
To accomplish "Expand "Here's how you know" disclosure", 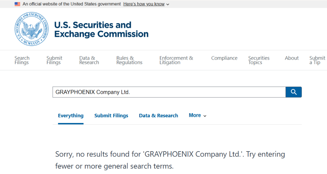I will [146, 4].
